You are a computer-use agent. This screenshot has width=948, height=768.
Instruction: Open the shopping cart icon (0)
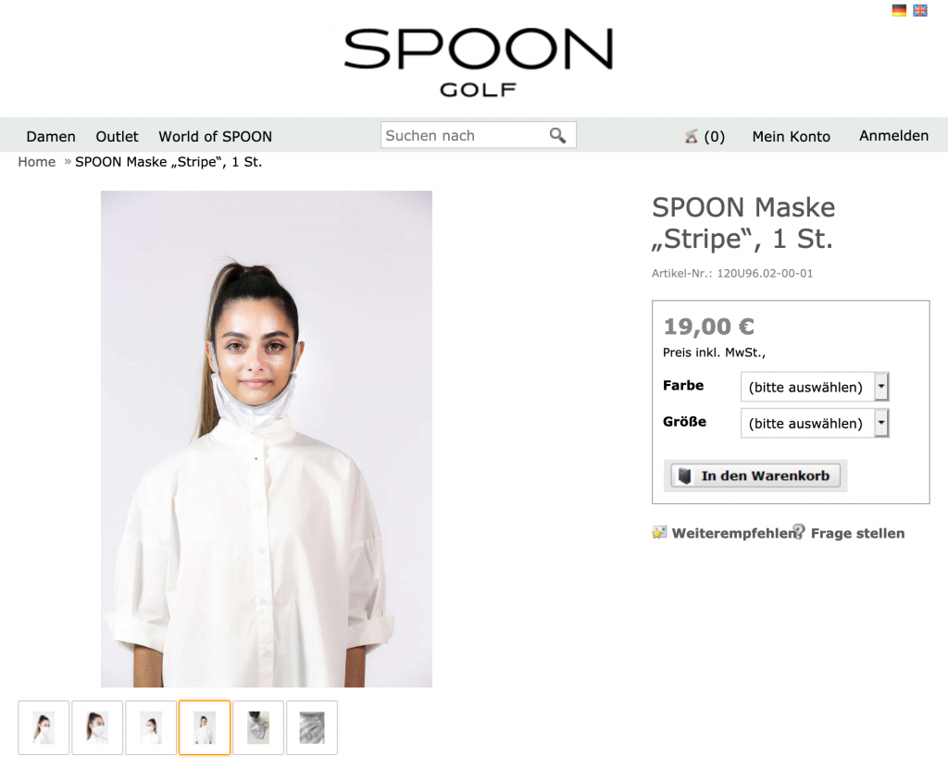691,137
